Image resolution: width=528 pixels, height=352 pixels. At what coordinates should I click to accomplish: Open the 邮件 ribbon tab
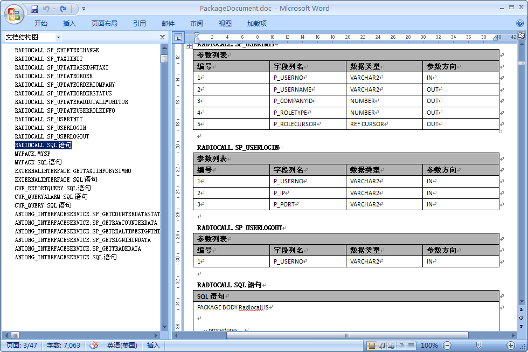point(168,24)
